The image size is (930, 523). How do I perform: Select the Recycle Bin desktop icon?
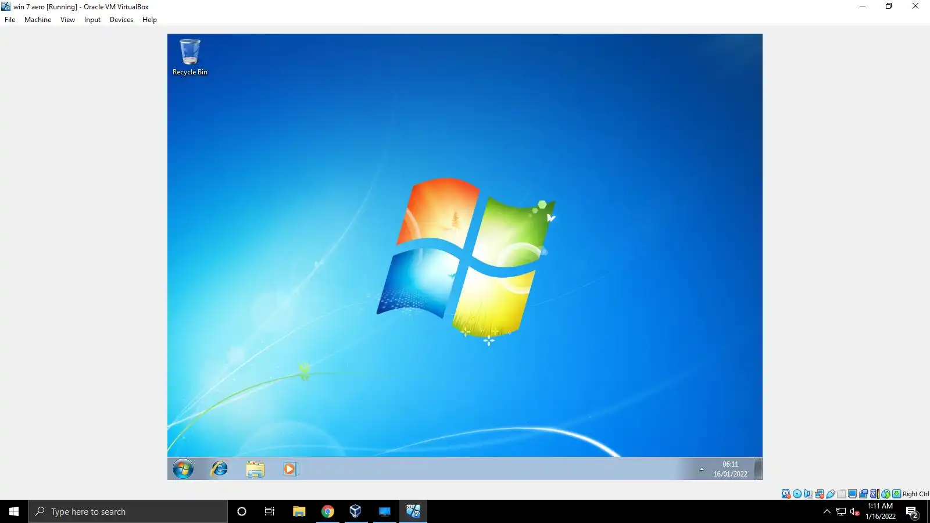click(x=189, y=57)
